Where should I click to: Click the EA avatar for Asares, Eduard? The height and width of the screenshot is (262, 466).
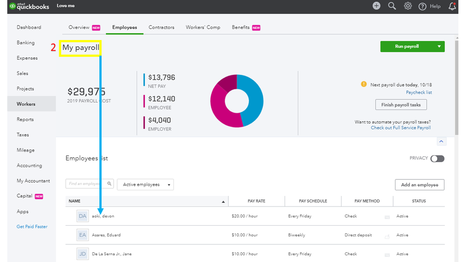click(x=83, y=235)
